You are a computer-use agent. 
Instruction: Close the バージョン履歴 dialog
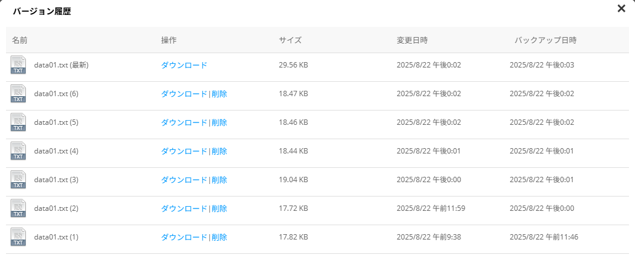pos(621,8)
